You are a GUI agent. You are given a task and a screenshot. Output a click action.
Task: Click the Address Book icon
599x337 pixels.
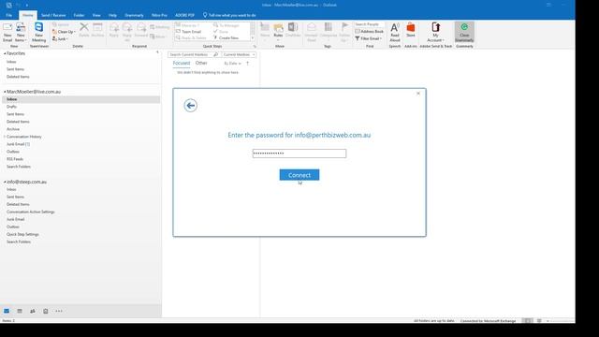(369, 31)
